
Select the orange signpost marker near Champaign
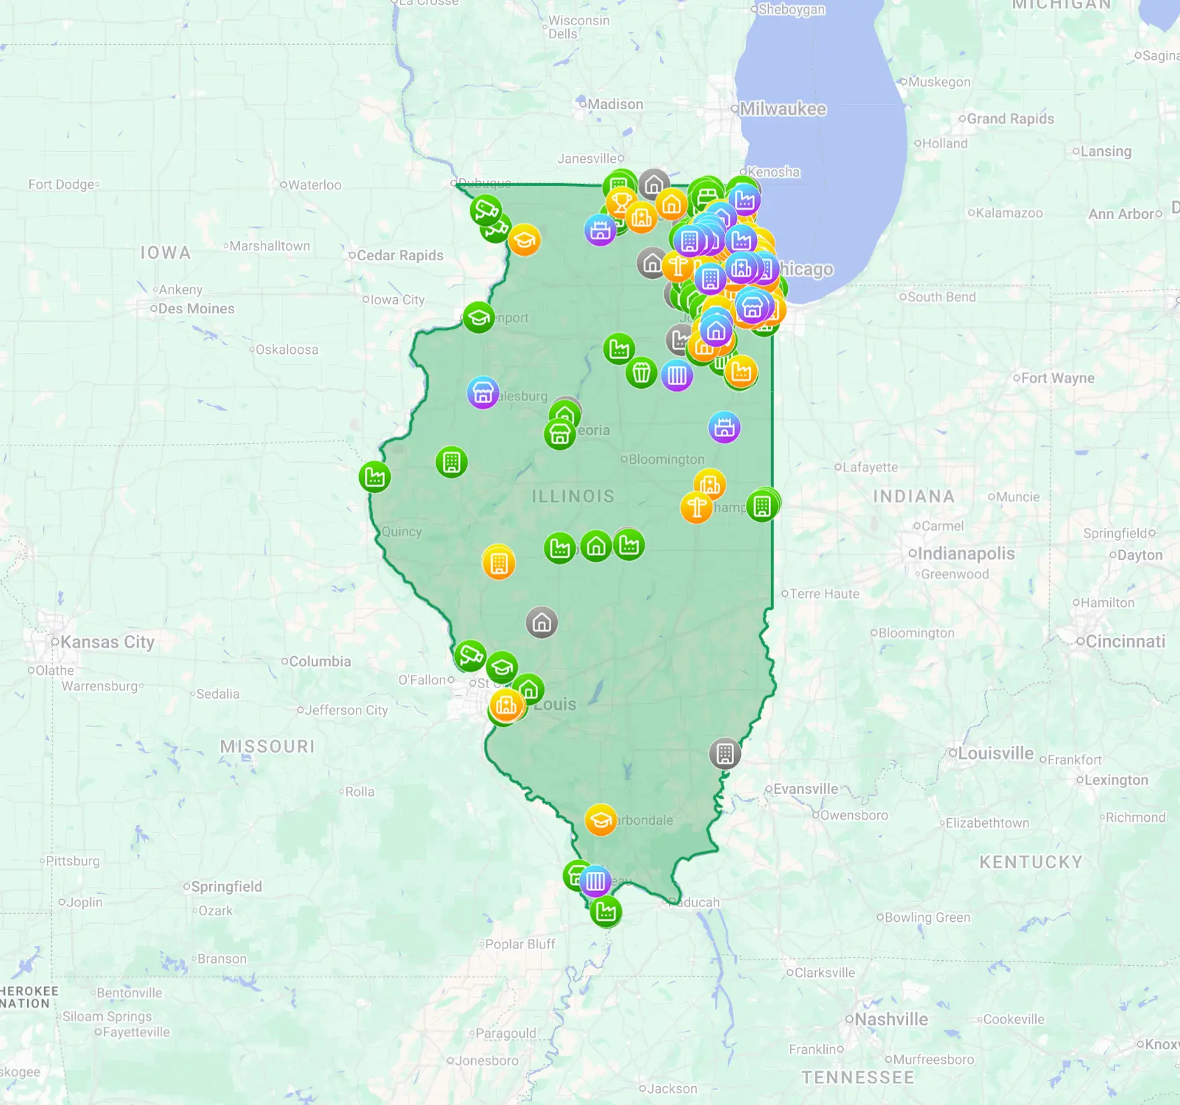click(696, 506)
